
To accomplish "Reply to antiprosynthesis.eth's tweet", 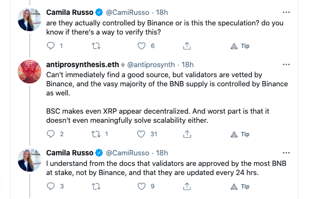I will pos(50,134).
